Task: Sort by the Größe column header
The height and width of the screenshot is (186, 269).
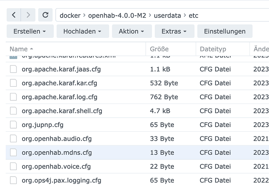Action: pyautogui.click(x=159, y=49)
